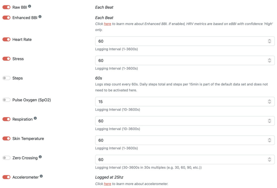Focus the Stress logging interval field
The image size is (277, 188).
click(185, 61)
